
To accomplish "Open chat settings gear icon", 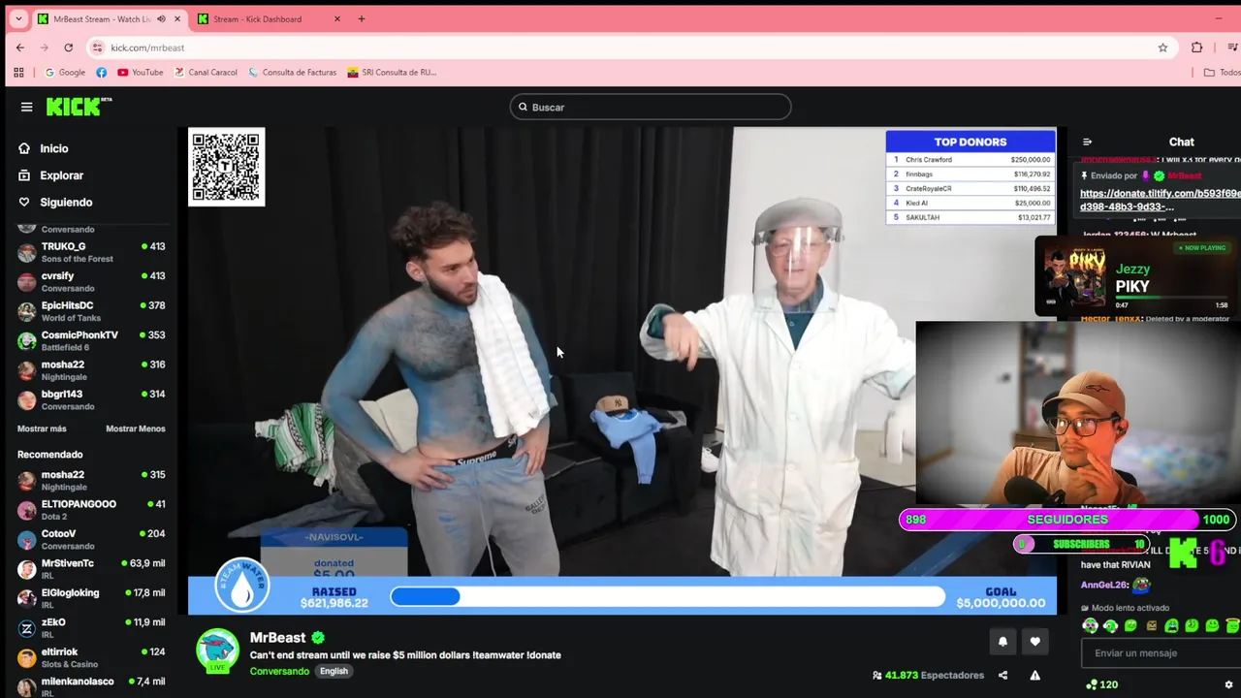I will pyautogui.click(x=1228, y=684).
